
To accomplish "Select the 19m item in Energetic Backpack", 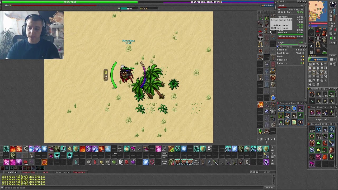I will (301, 109).
